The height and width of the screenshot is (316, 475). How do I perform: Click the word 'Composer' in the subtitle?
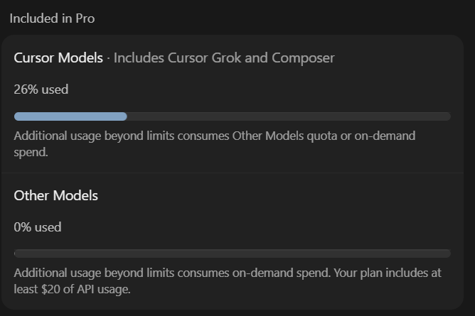[303, 58]
